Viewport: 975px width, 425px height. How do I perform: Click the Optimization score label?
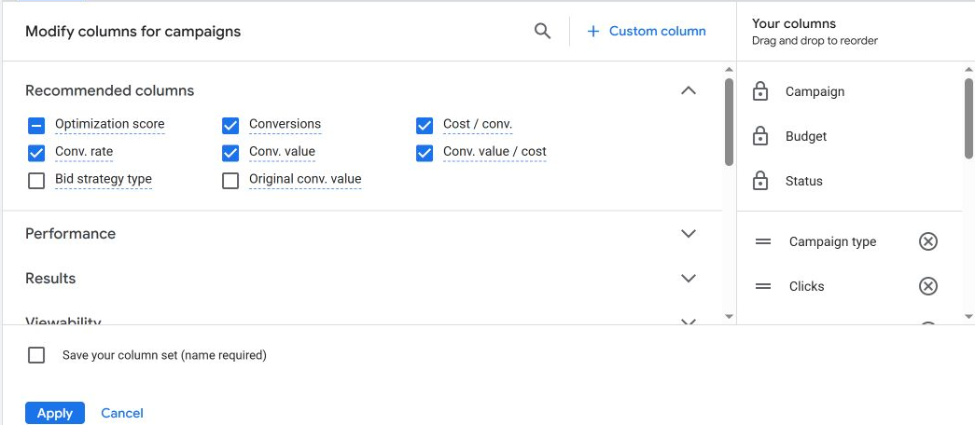pos(110,124)
